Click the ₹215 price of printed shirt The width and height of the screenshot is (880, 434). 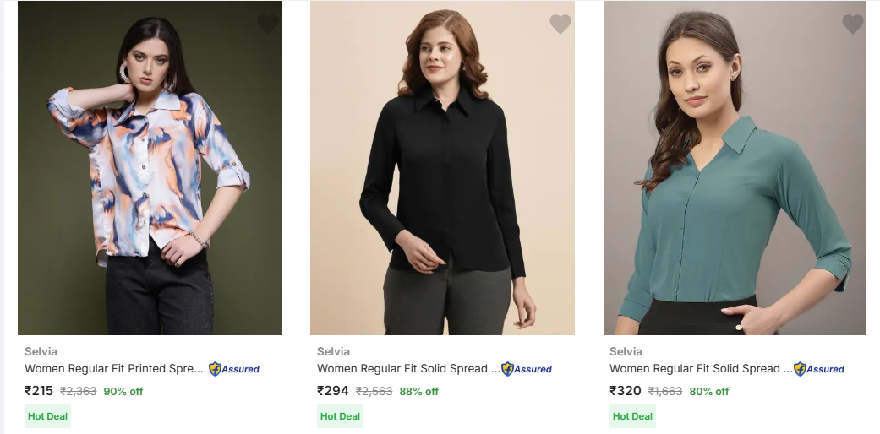click(x=39, y=391)
